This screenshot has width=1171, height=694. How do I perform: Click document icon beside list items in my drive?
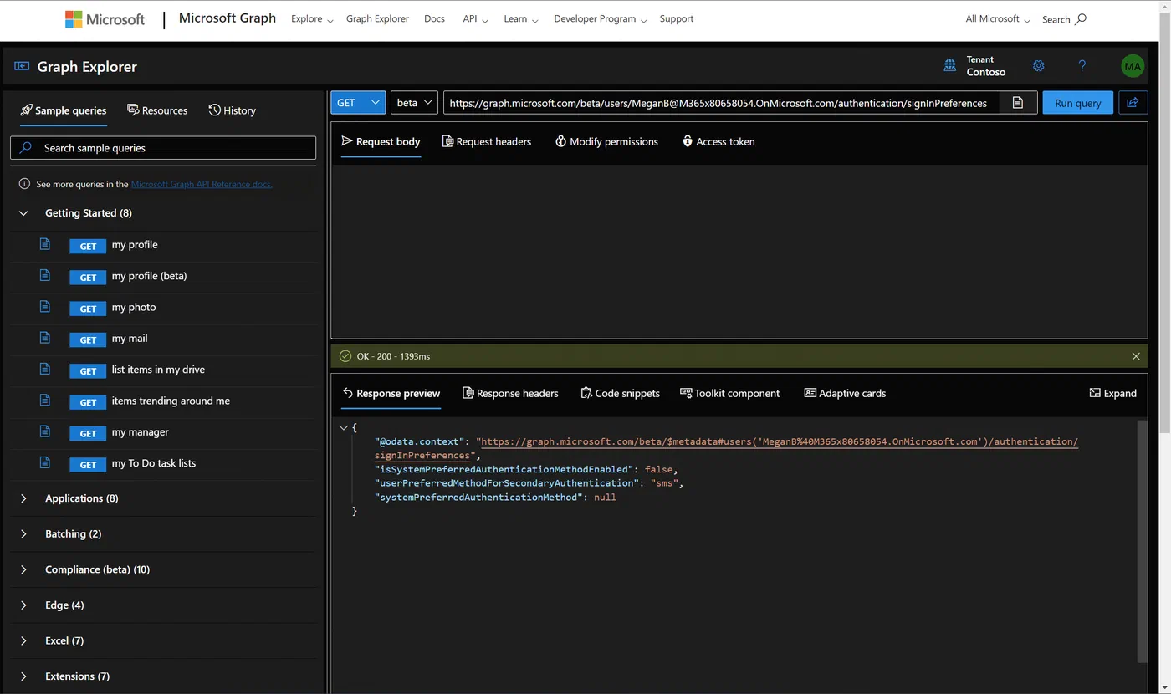click(45, 369)
